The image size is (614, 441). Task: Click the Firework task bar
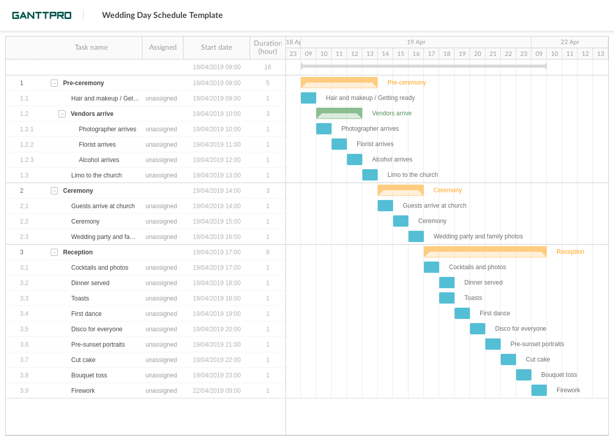(539, 390)
